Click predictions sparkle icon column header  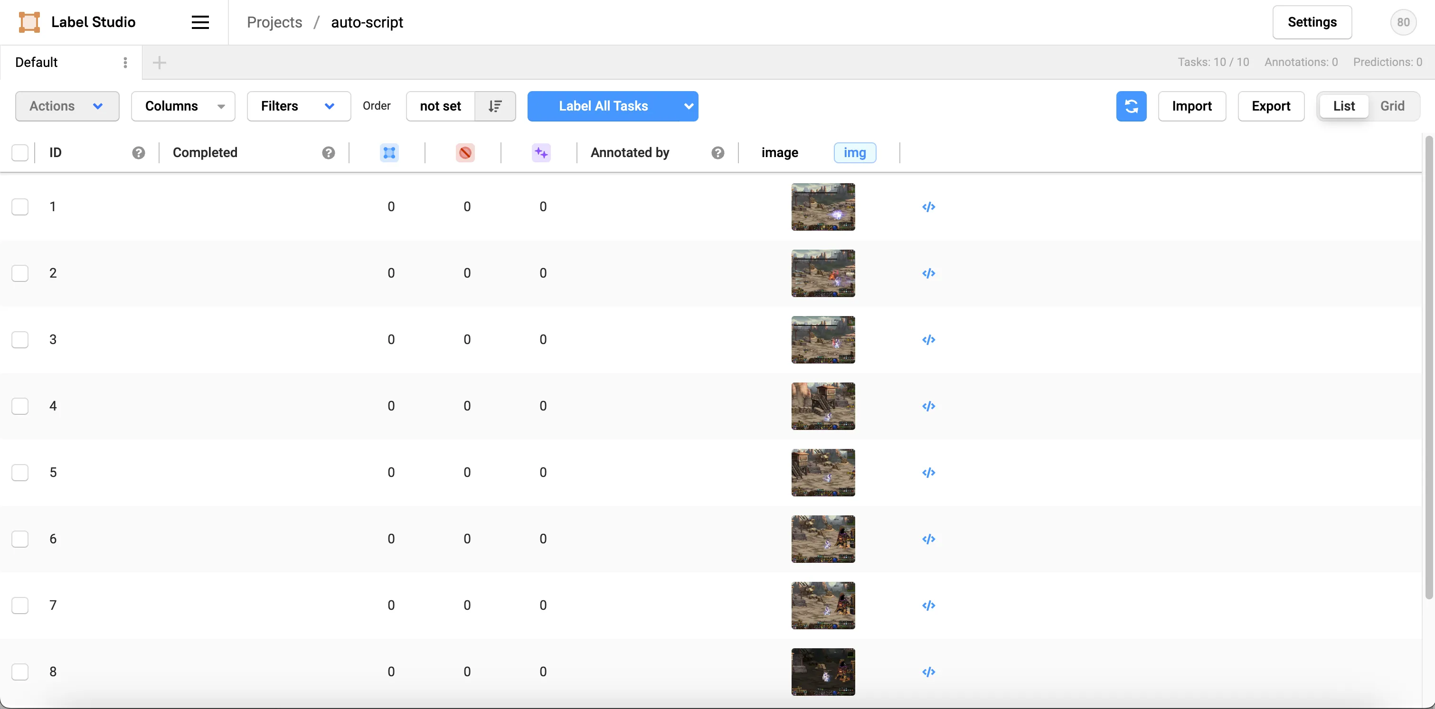coord(541,152)
